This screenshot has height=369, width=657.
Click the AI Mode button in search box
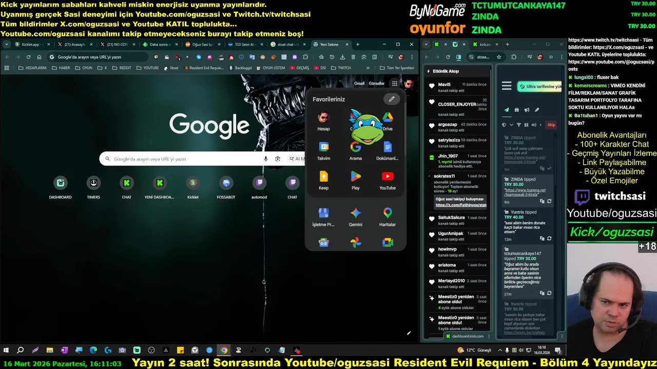click(x=297, y=159)
